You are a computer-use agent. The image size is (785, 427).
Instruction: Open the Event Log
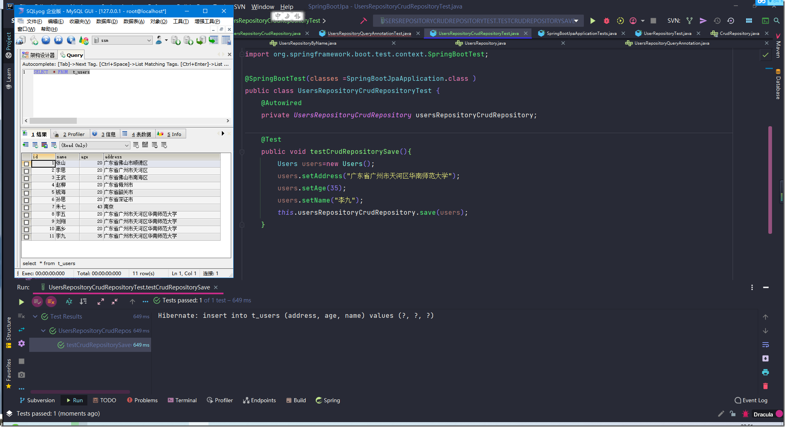coord(751,400)
